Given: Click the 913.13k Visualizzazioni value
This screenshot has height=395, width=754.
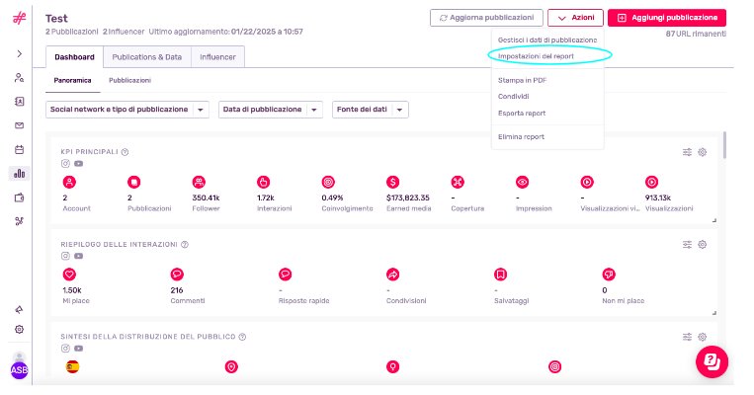Looking at the screenshot, I should coord(658,197).
